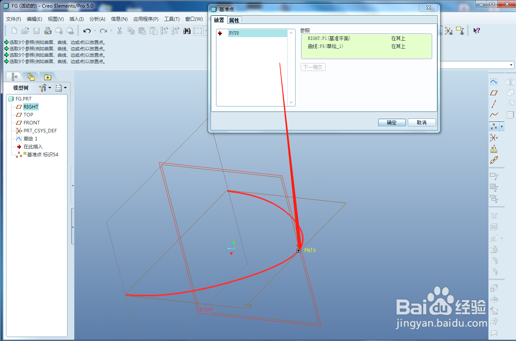Screen dimensions: 516x341
Task: Select the Analysis feature tool icon
Action: coord(494,149)
